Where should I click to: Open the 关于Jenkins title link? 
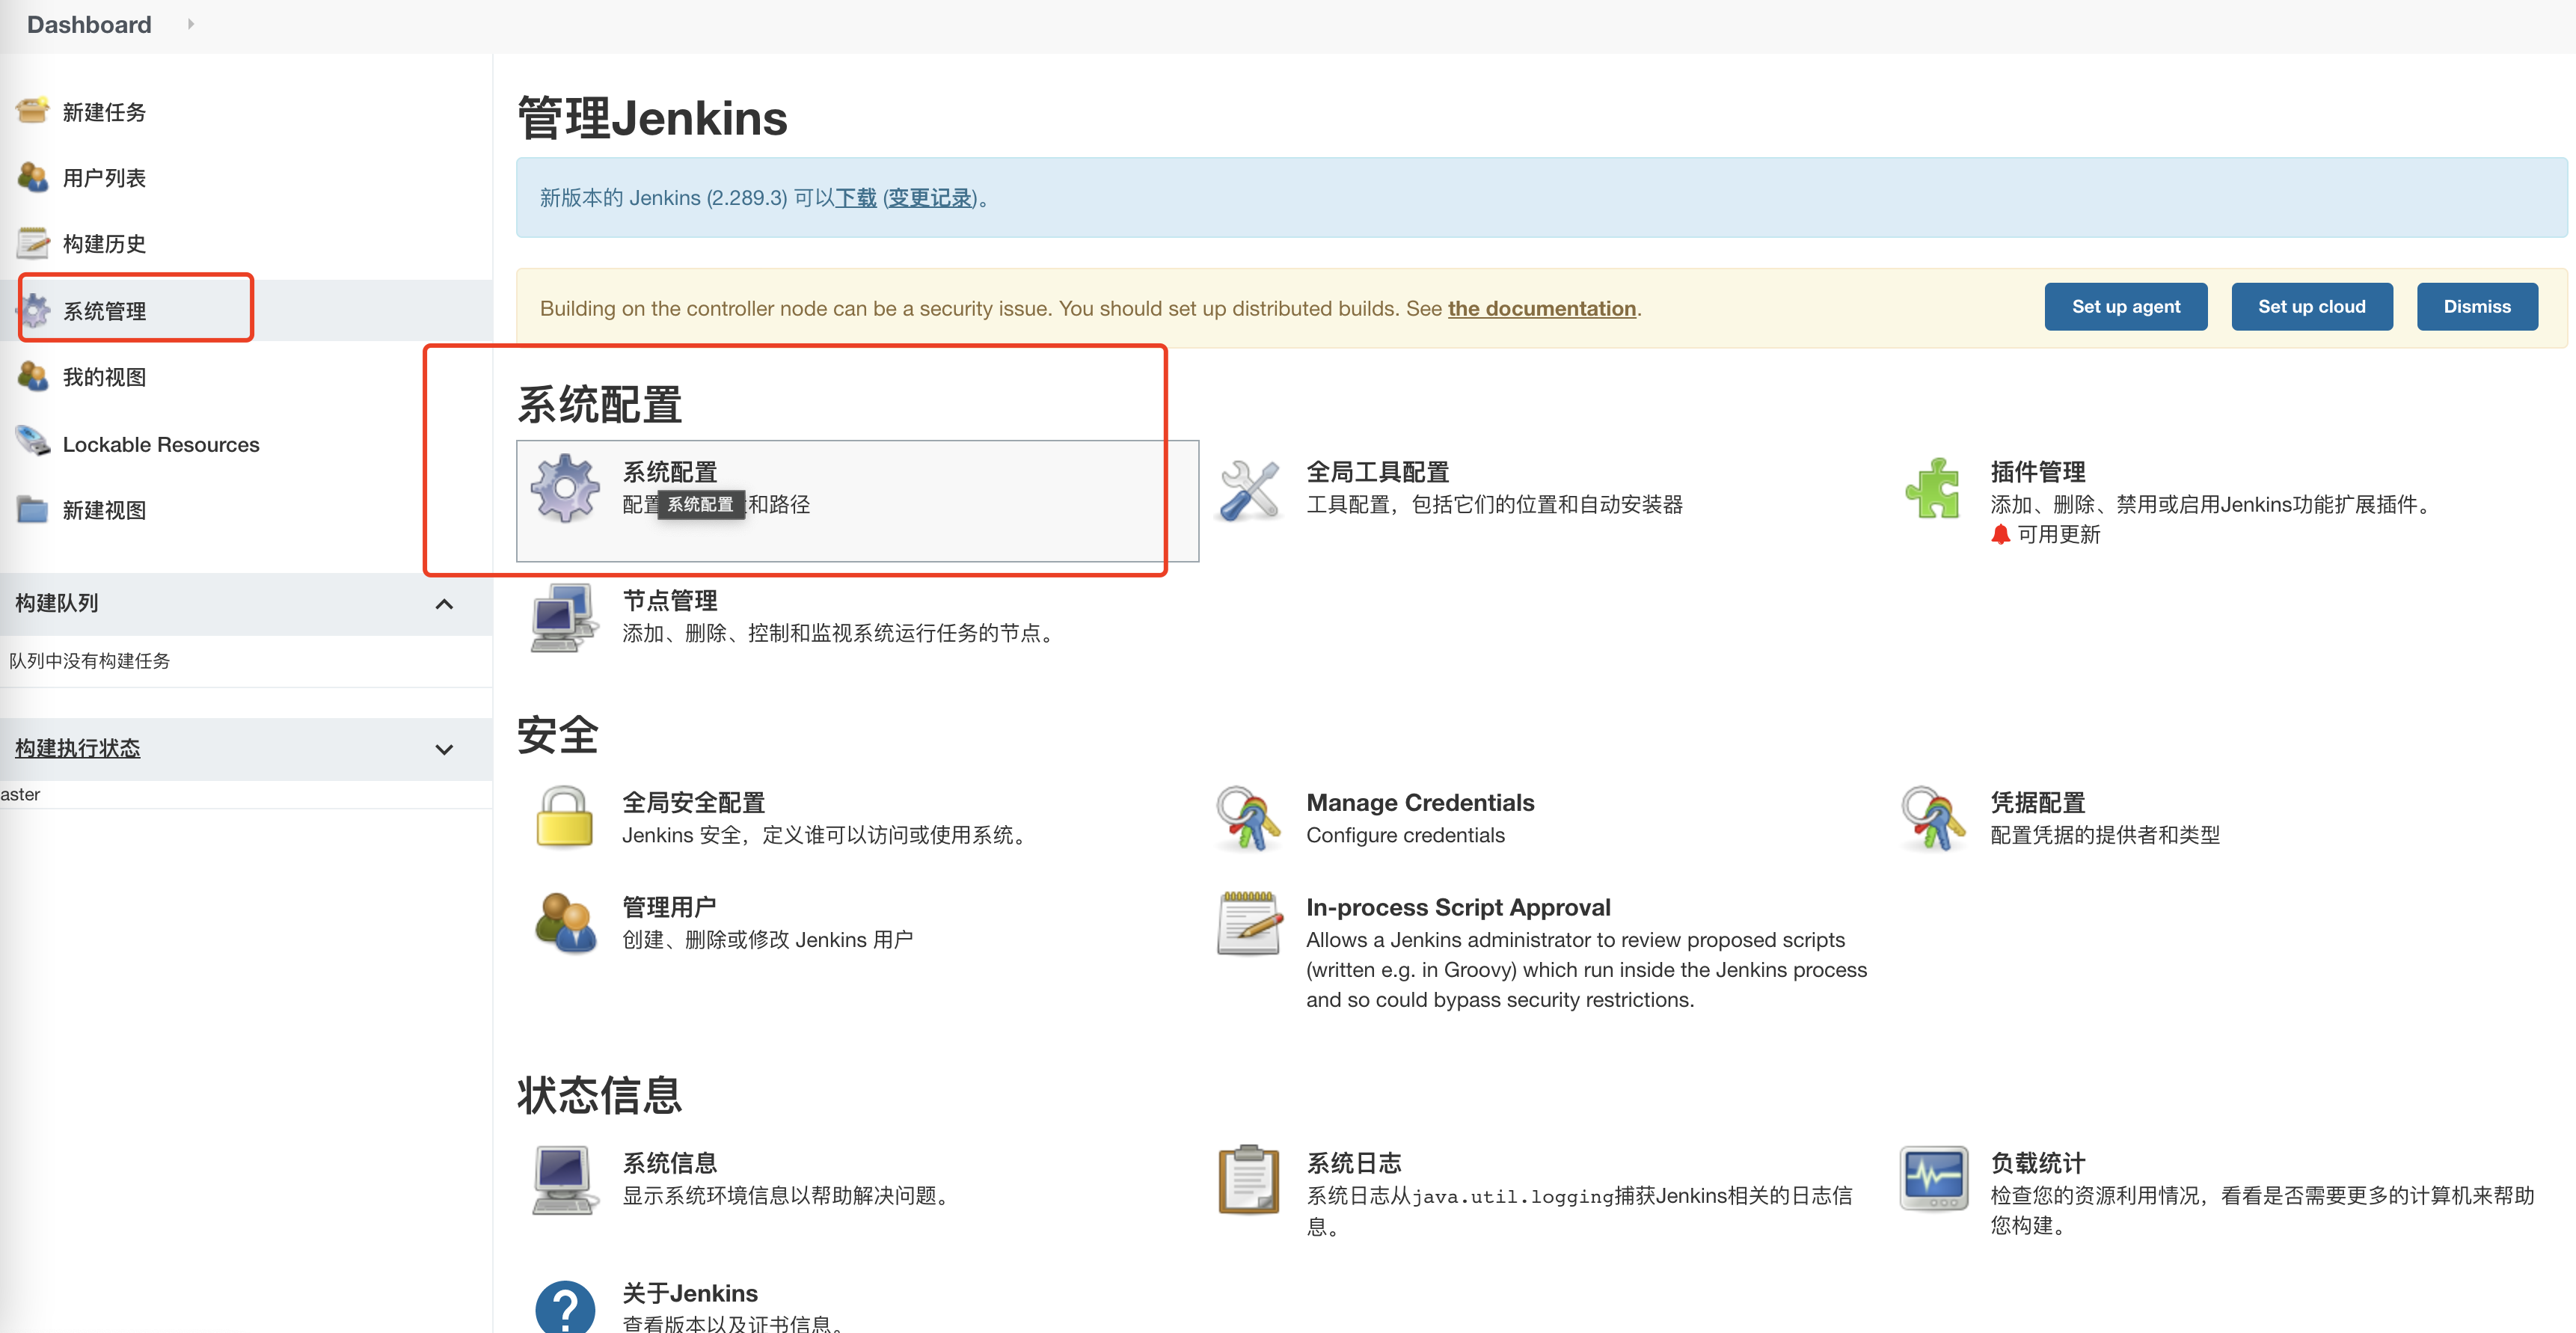click(690, 1293)
